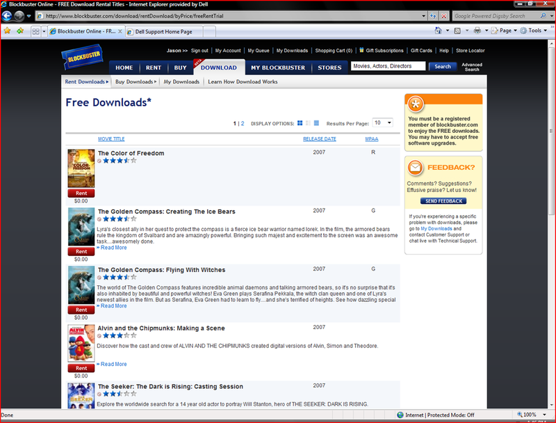Open The Golden Compass Ice Bears poster thumbnail
Viewport: 556px width, 423px height.
tap(81, 226)
